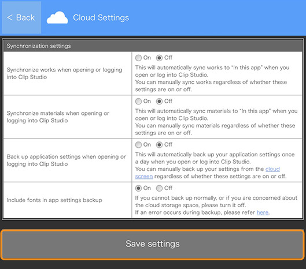Go back using the Back button
Image resolution: width=306 pixels, height=269 pixels.
(21, 17)
